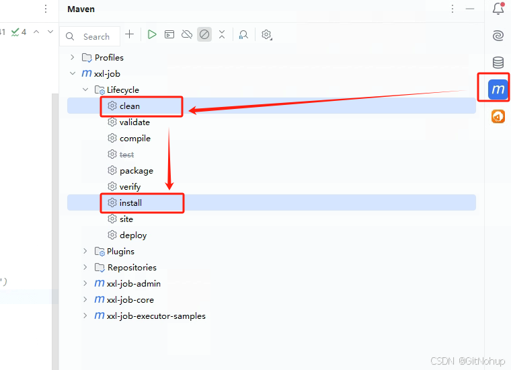The width and height of the screenshot is (511, 370).
Task: Select the deploy lifecycle goal
Action: pyautogui.click(x=272, y=235)
